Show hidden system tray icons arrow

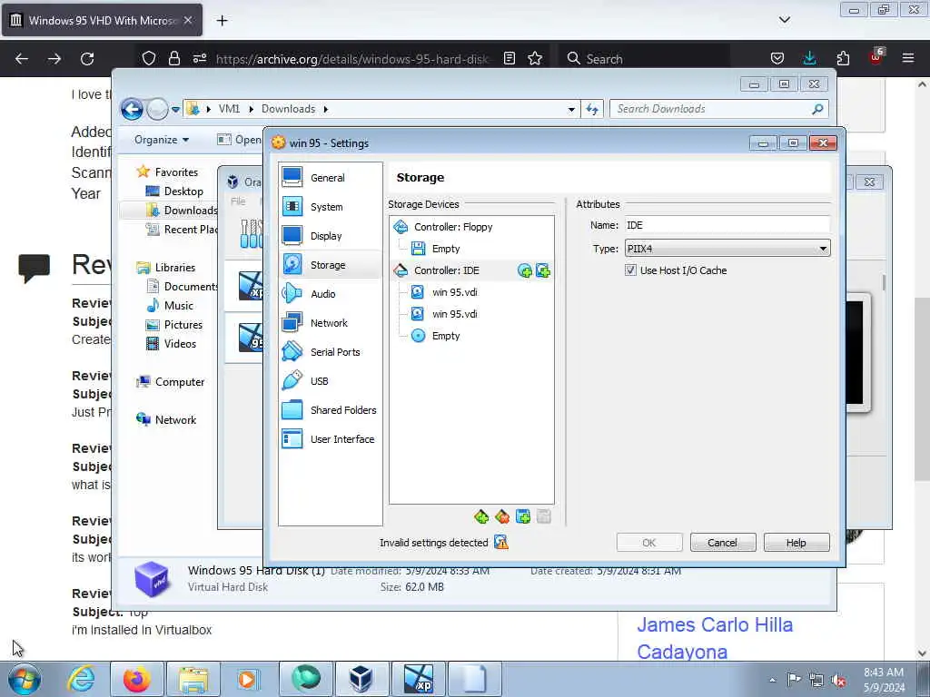click(772, 680)
